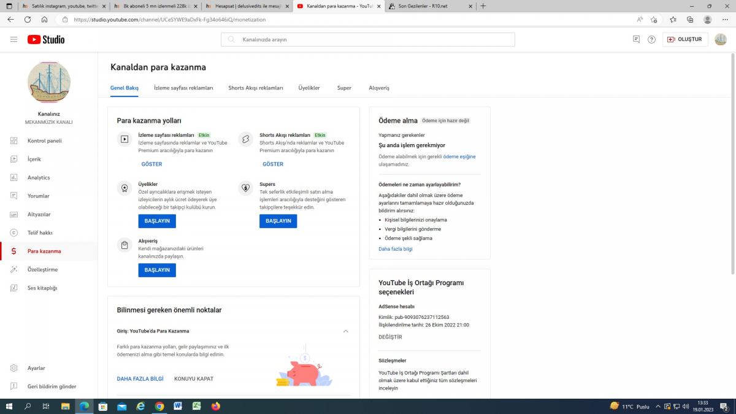Close the Kanaldan para kazanma browser tab
The width and height of the screenshot is (736, 414).
click(378, 6)
